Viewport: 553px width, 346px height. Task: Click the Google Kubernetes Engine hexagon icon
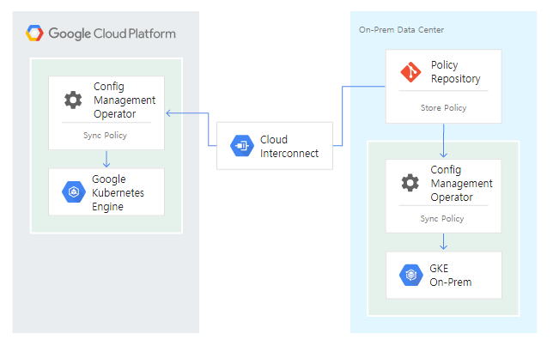point(74,191)
